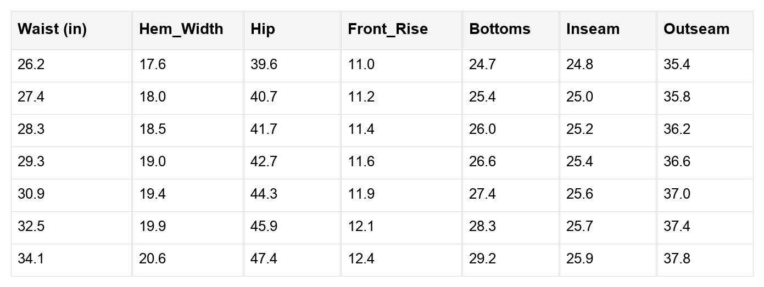Click the Inseam column header

(593, 29)
